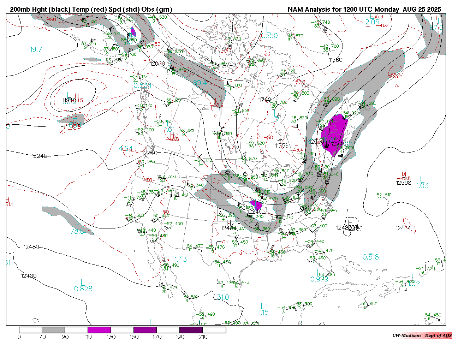
Task: Click the L 0.550 low near top
Action: click(269, 33)
